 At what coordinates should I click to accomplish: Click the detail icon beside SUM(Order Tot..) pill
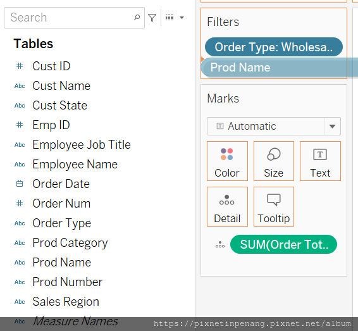click(220, 244)
